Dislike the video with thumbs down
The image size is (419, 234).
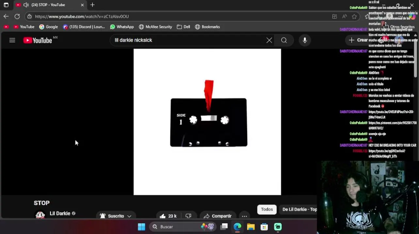point(188,216)
